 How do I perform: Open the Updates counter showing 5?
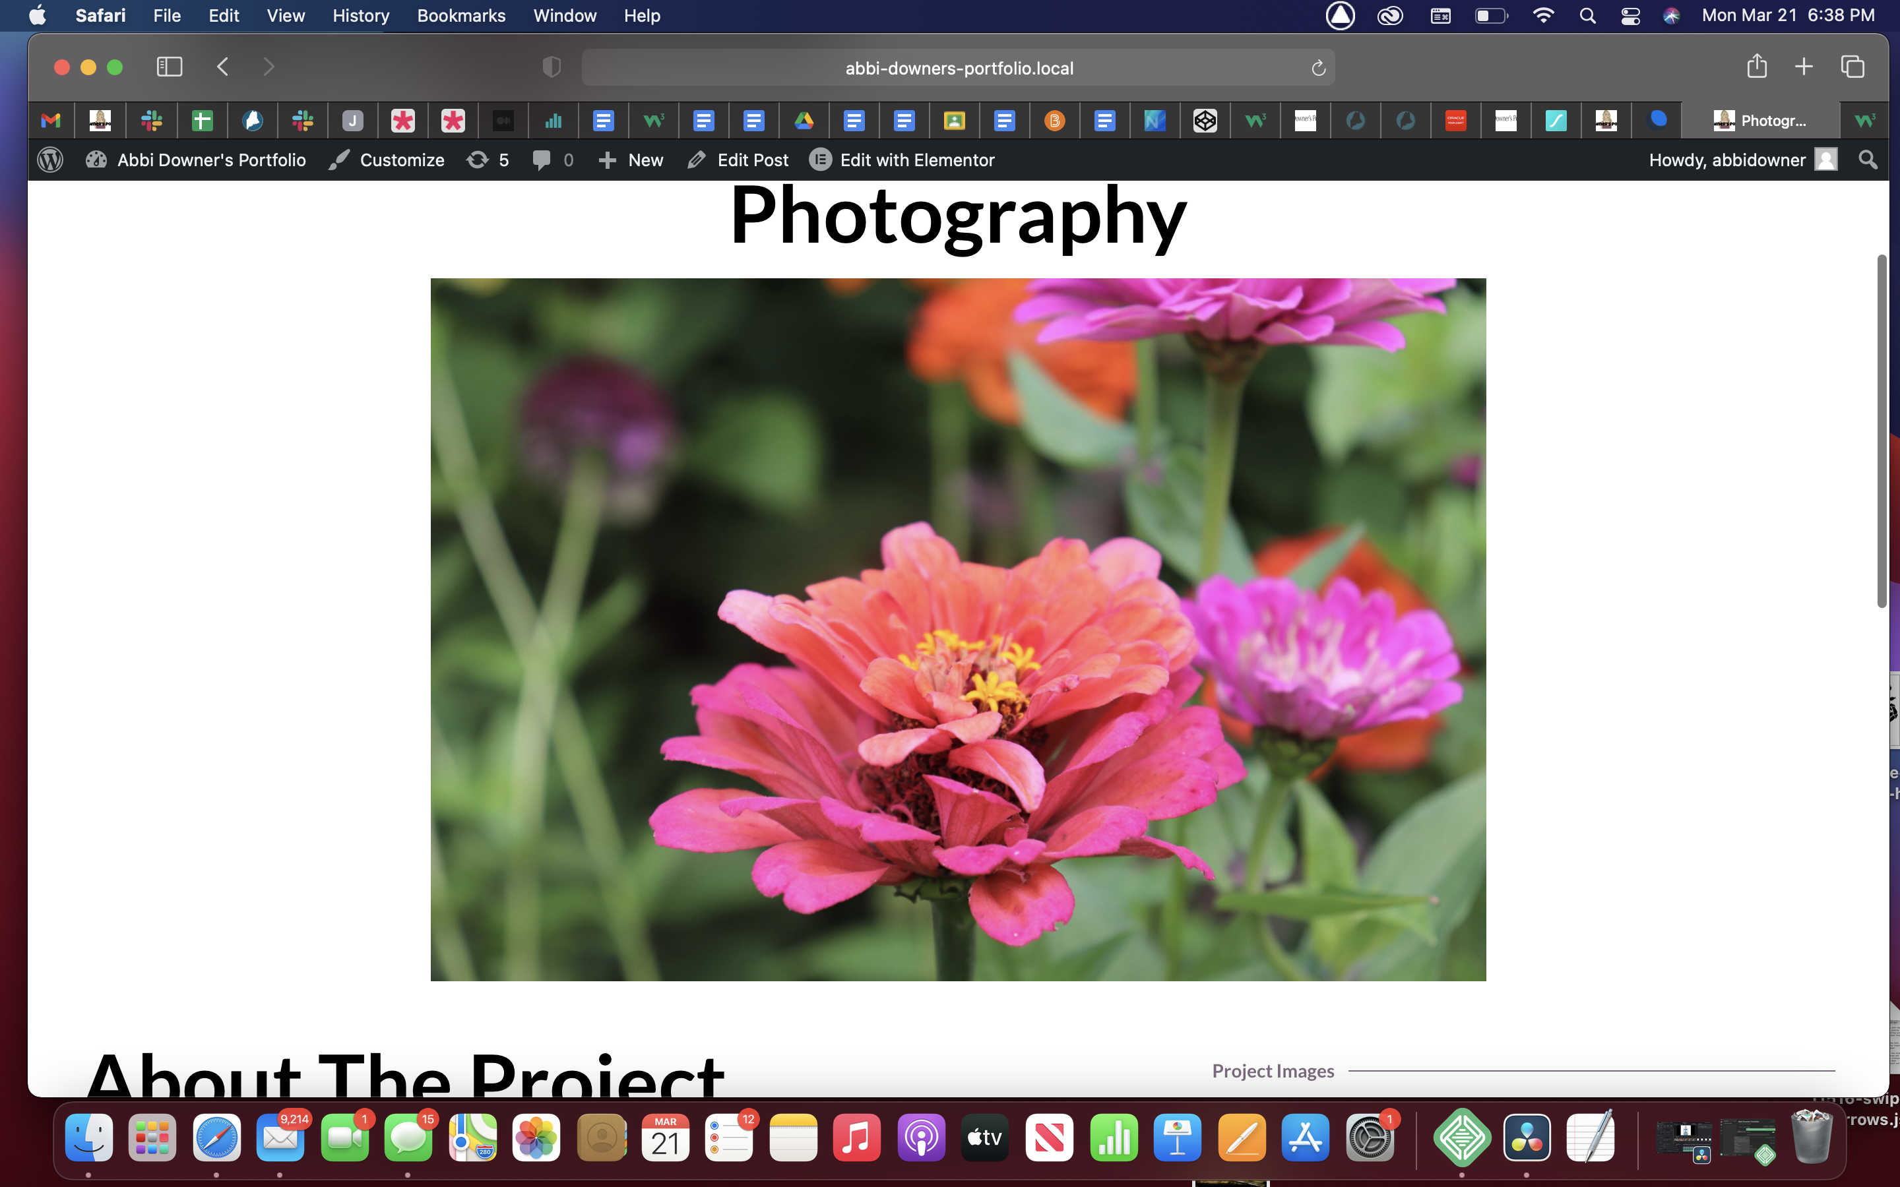coord(488,160)
